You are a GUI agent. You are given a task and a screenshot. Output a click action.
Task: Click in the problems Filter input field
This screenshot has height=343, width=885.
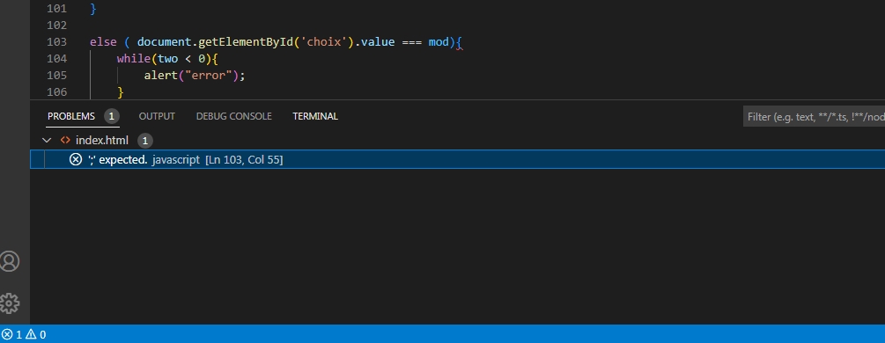(x=814, y=117)
